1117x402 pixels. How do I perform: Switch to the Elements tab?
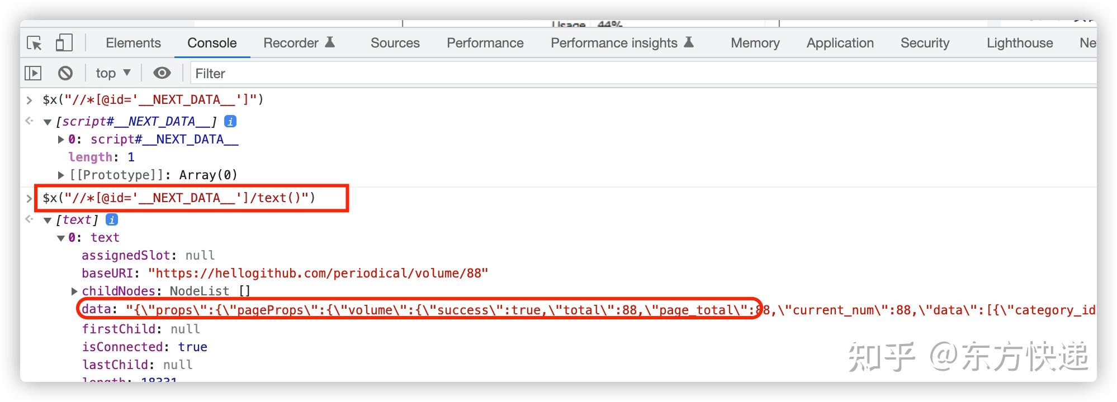[133, 43]
